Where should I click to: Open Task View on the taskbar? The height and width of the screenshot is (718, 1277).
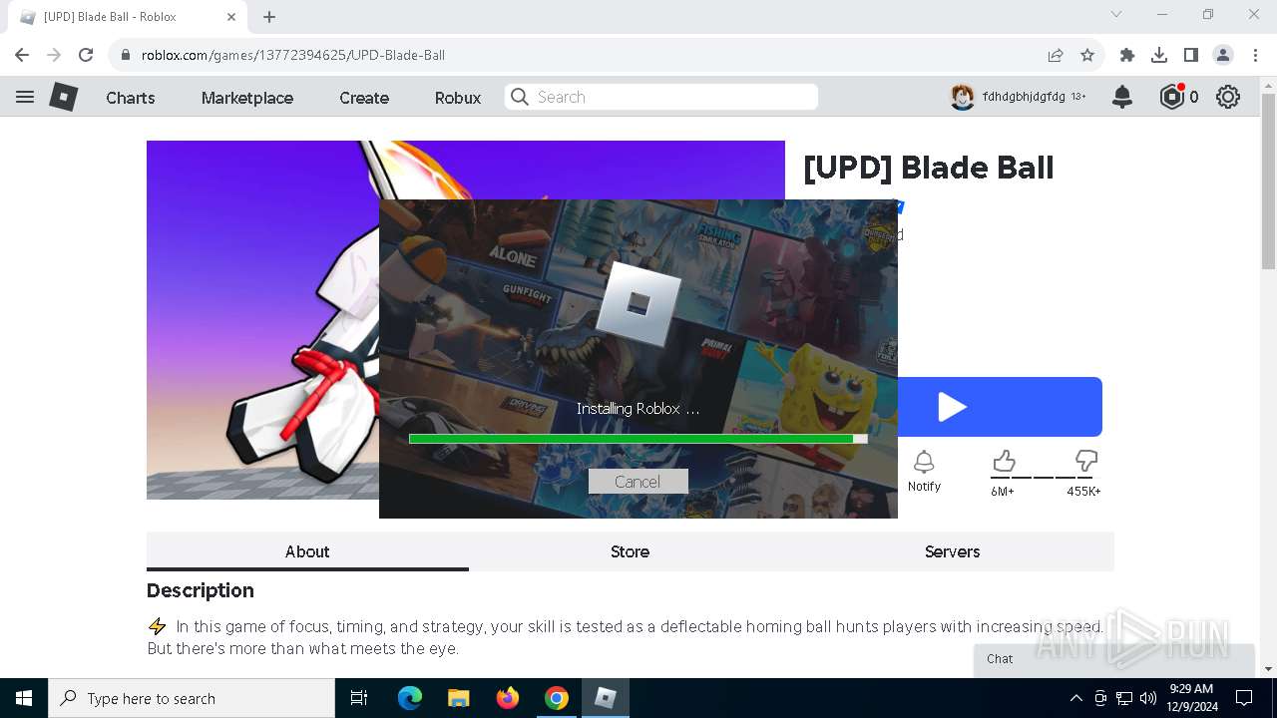[359, 698]
